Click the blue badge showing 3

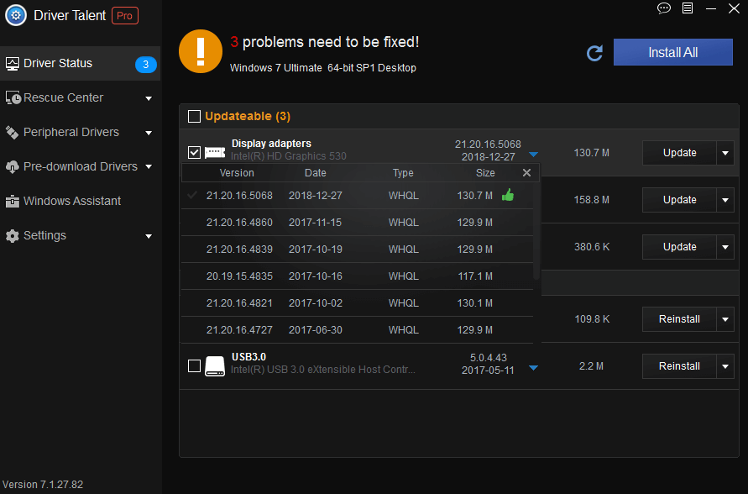point(146,65)
